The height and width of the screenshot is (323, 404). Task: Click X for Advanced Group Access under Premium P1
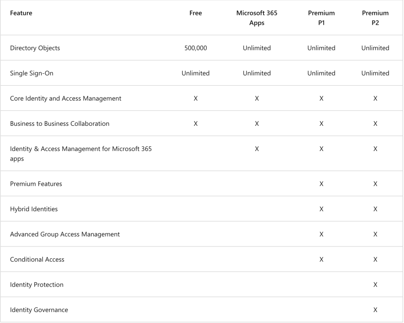click(x=321, y=235)
